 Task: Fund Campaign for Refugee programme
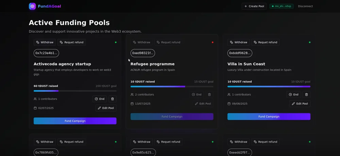(x=172, y=117)
